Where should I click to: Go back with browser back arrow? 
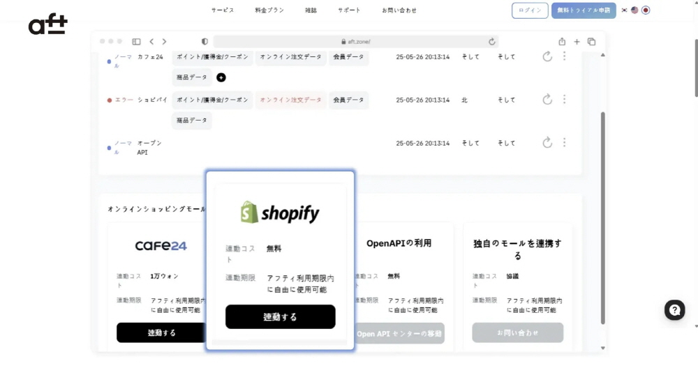click(151, 41)
